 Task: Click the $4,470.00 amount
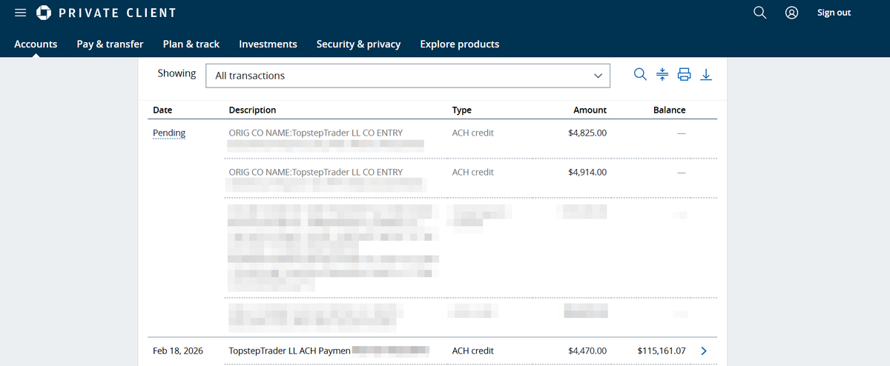(587, 350)
